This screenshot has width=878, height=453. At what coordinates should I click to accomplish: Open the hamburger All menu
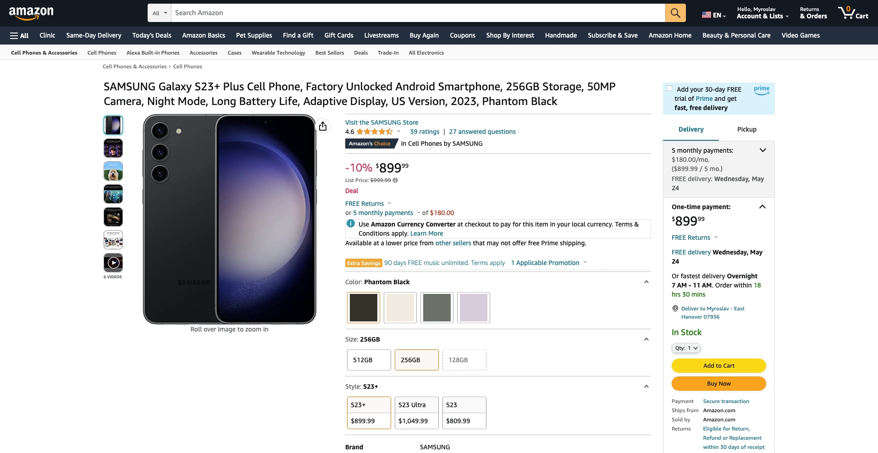tap(19, 35)
